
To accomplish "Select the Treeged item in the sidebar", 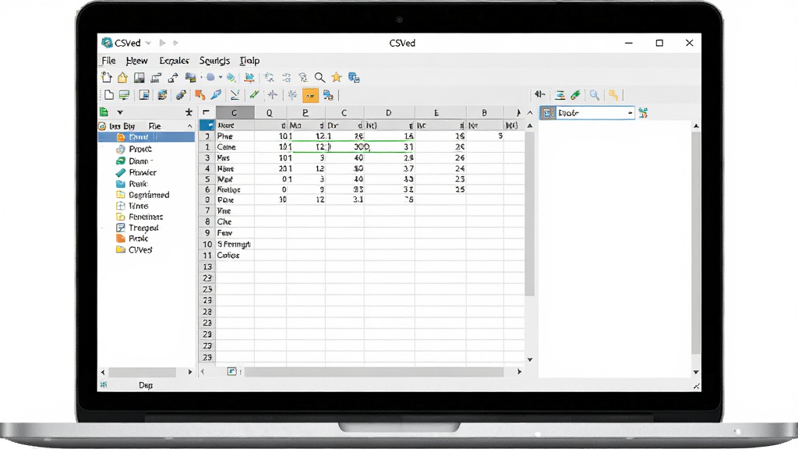I will 143,228.
